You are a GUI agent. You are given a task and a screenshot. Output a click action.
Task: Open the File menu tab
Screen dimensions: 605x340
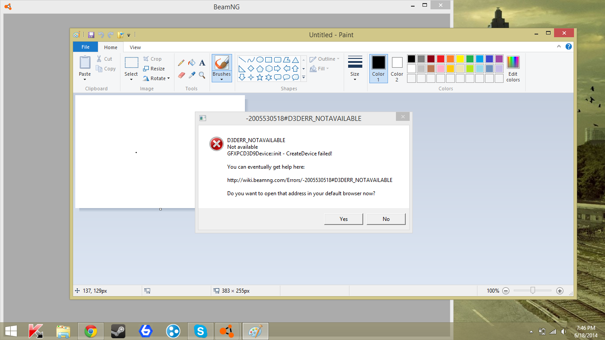[85, 47]
